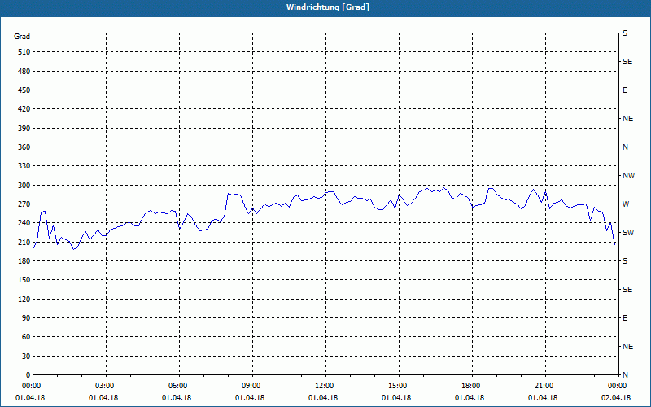The image size is (651, 407).
Task: Click the 60 degree axis label
Action: click(x=26, y=337)
